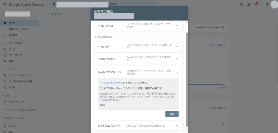Viewport: 278px width, 133px height.
Task: Click external-link icon next to Search Console Insights
Action: 223,27
